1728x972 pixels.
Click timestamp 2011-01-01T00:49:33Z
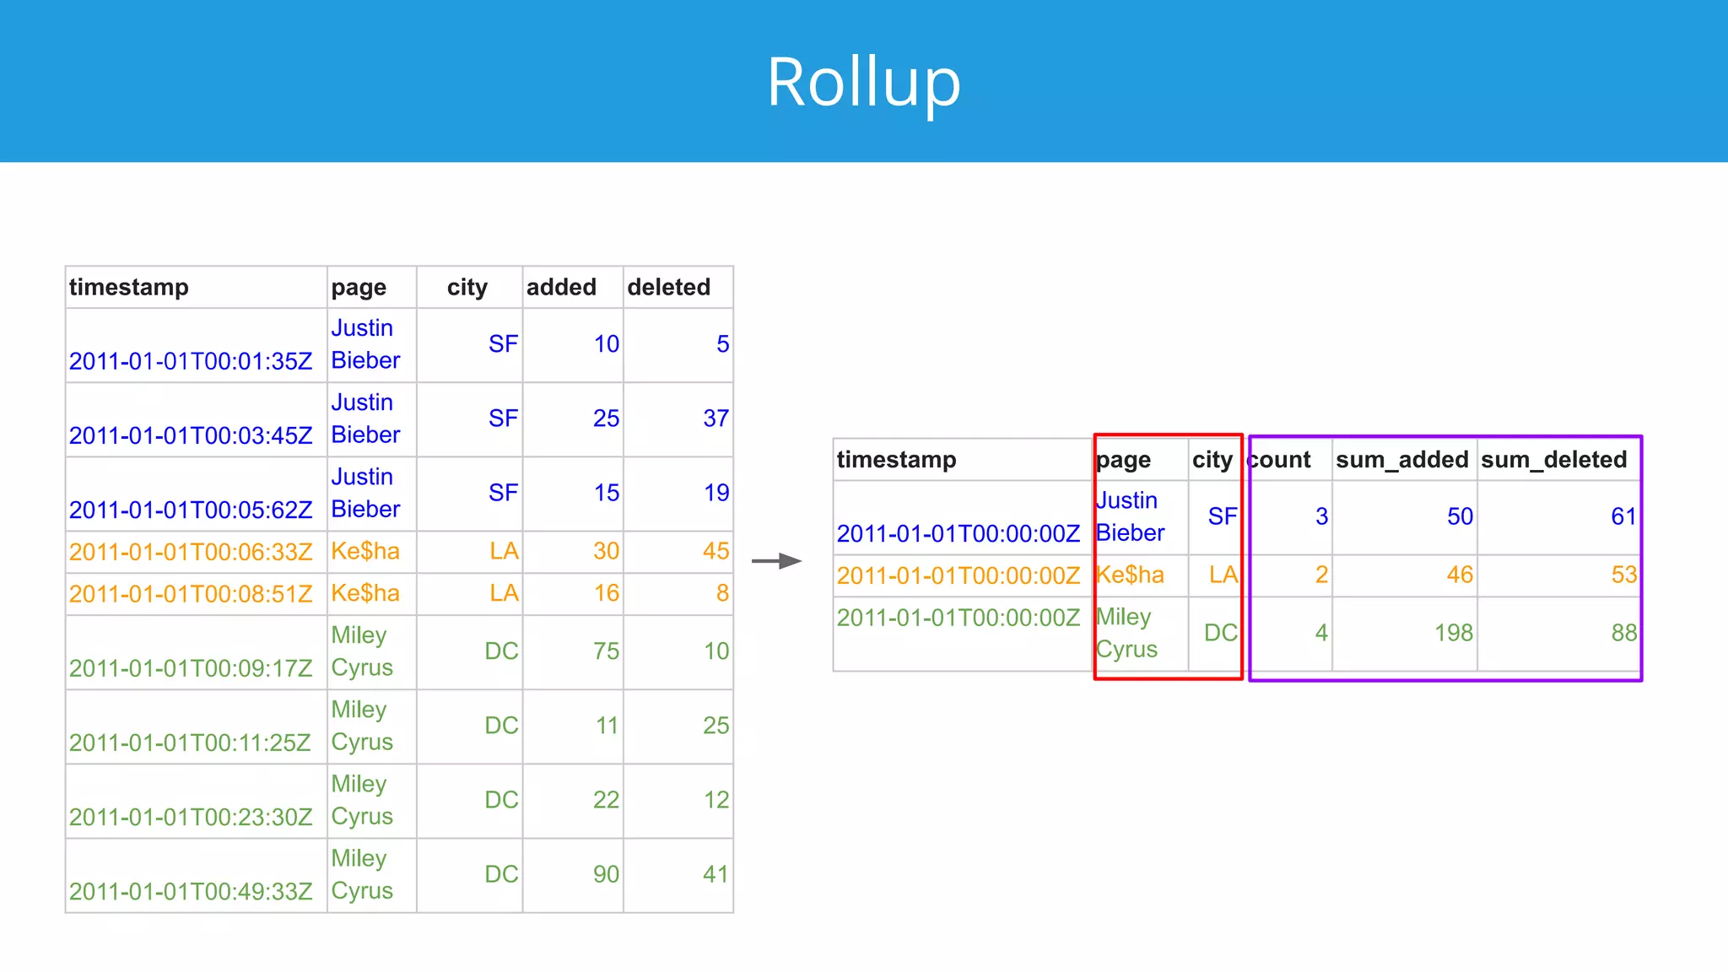point(191,891)
